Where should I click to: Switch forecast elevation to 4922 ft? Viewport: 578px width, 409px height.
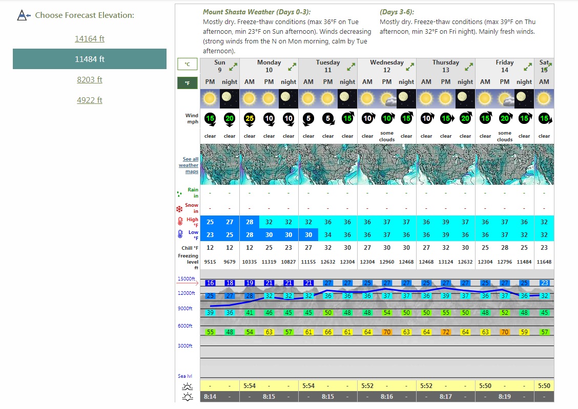90,100
